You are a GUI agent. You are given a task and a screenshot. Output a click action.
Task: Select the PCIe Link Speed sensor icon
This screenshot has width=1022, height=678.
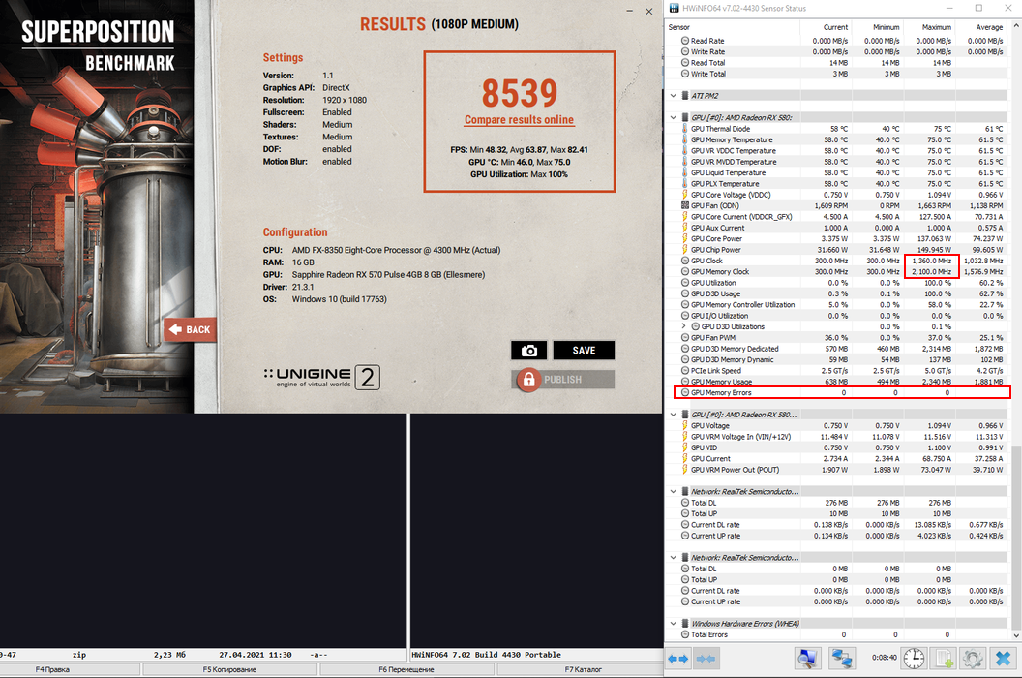pos(685,371)
